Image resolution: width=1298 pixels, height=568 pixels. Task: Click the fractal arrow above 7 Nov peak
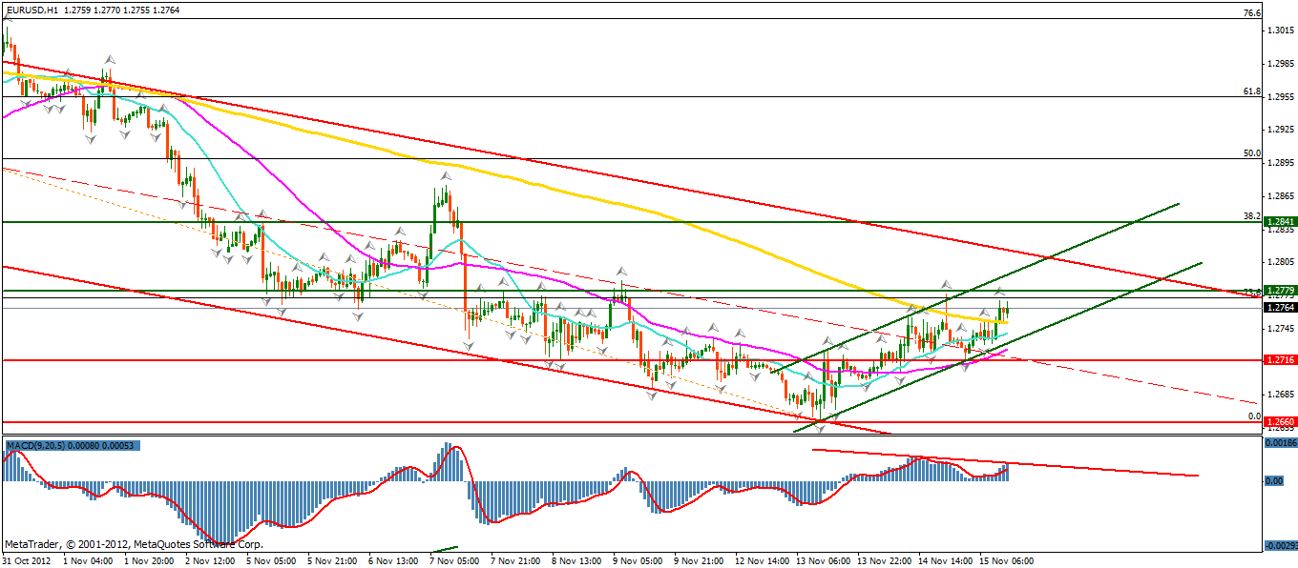click(445, 176)
